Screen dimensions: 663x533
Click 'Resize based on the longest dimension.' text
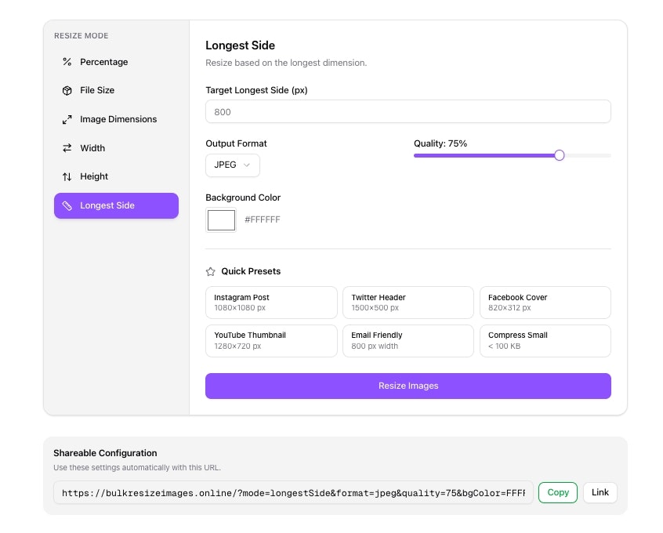286,63
